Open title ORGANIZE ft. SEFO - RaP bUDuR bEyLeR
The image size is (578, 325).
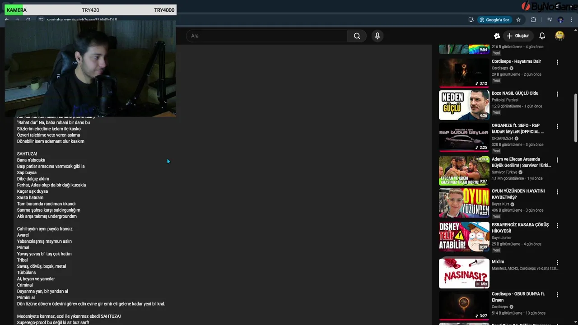click(x=517, y=128)
